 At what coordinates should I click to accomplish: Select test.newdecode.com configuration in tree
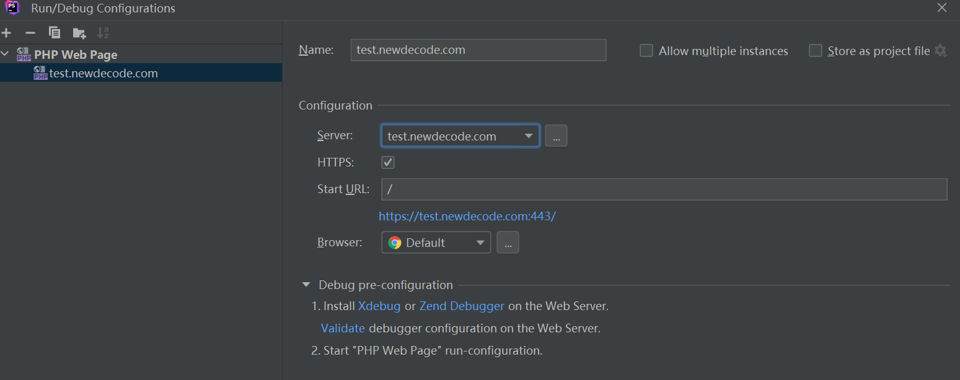(103, 73)
